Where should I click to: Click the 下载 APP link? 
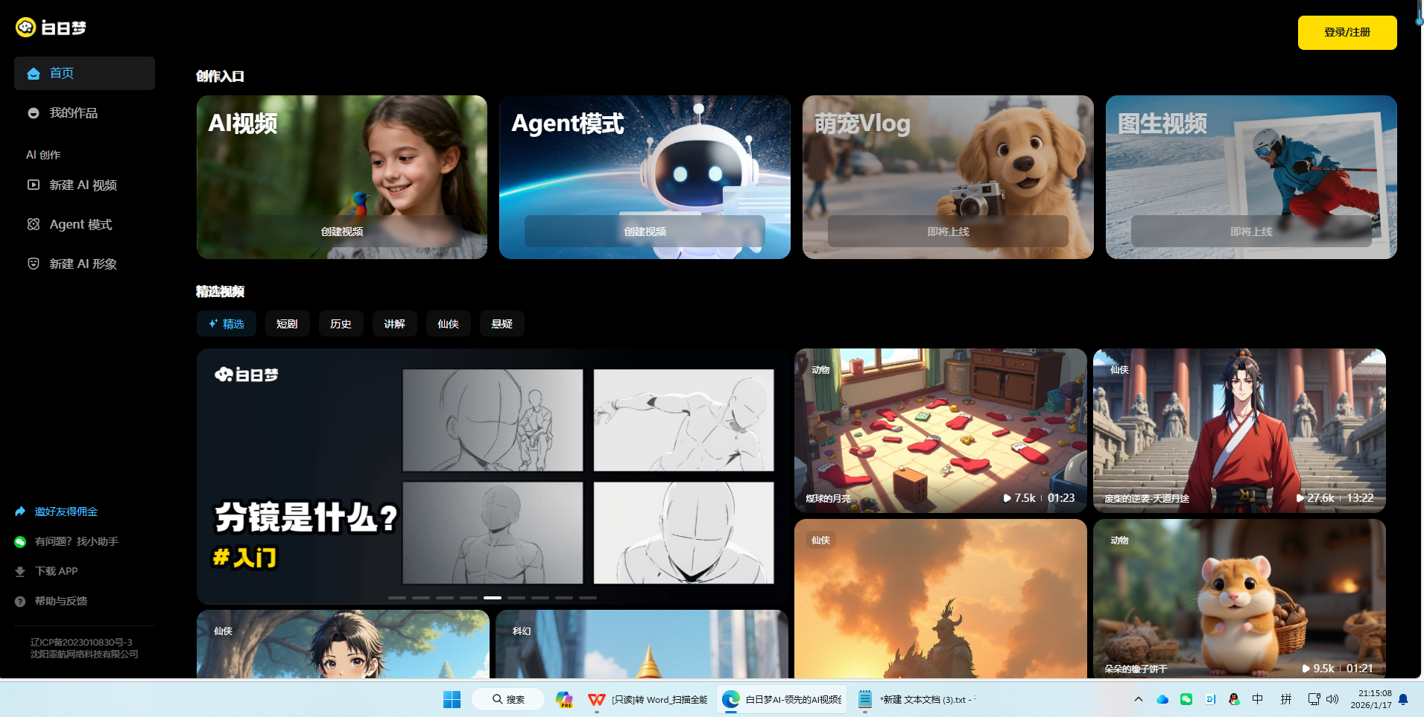[56, 571]
